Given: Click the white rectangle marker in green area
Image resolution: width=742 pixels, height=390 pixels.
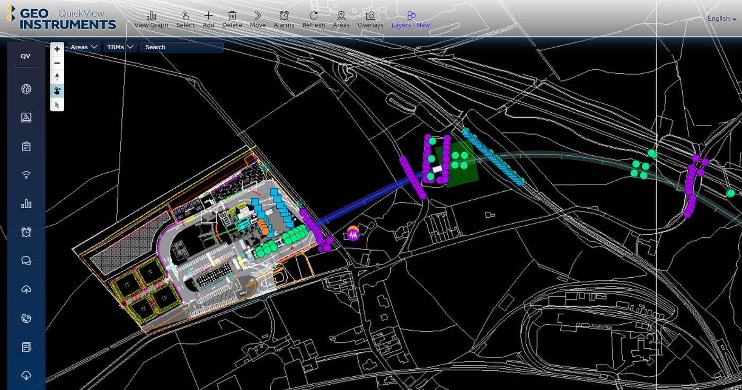Looking at the screenshot, I should click(x=437, y=169).
